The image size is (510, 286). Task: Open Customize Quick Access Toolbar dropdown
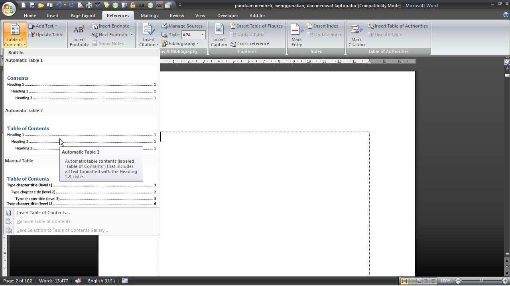(x=180, y=5)
